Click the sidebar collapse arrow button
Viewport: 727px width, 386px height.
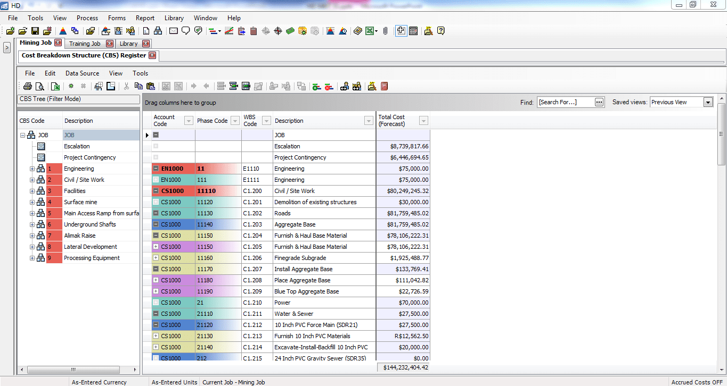coord(6,47)
